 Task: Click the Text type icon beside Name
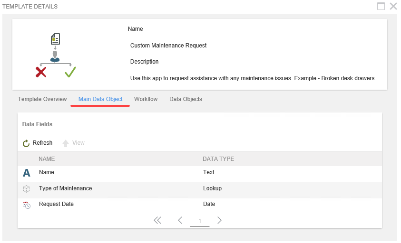click(x=27, y=173)
